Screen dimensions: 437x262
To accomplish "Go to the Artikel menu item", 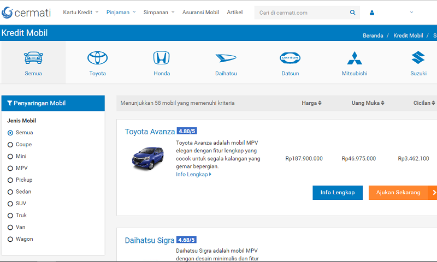I will tap(235, 12).
